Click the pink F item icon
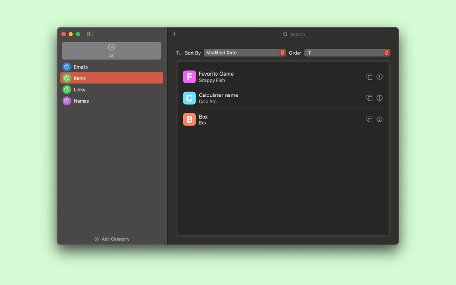456x285 pixels. pyautogui.click(x=189, y=77)
